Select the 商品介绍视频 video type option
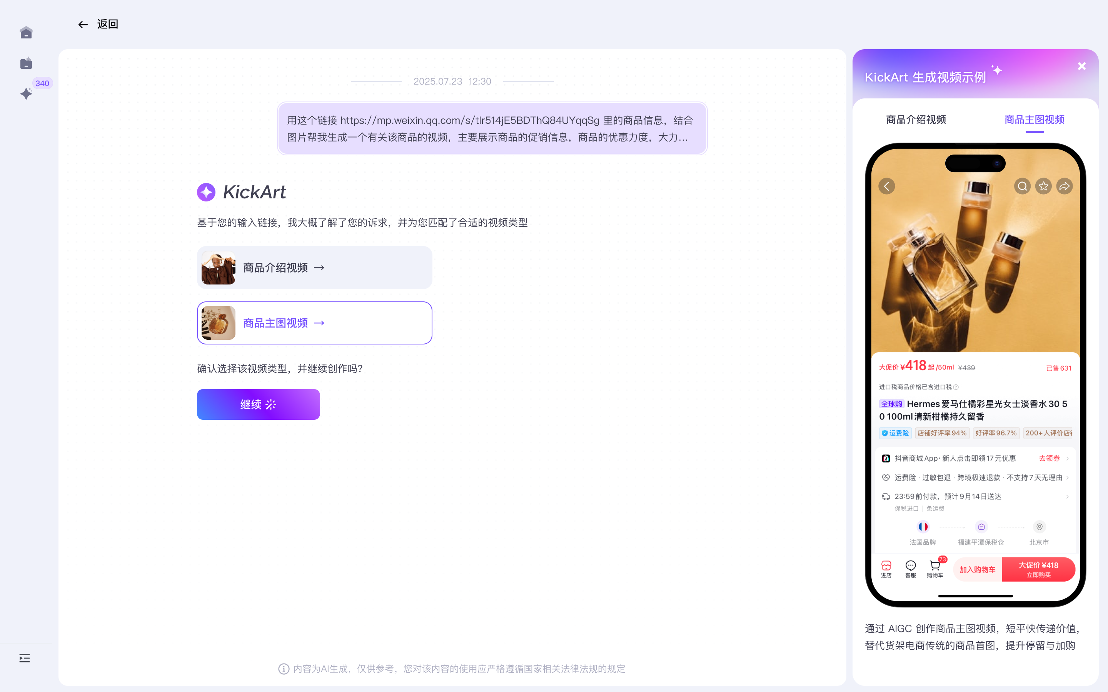This screenshot has width=1108, height=692. pyautogui.click(x=315, y=268)
